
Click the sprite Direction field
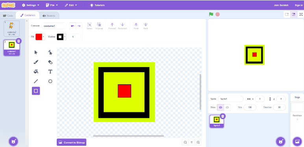pyautogui.click(x=279, y=107)
